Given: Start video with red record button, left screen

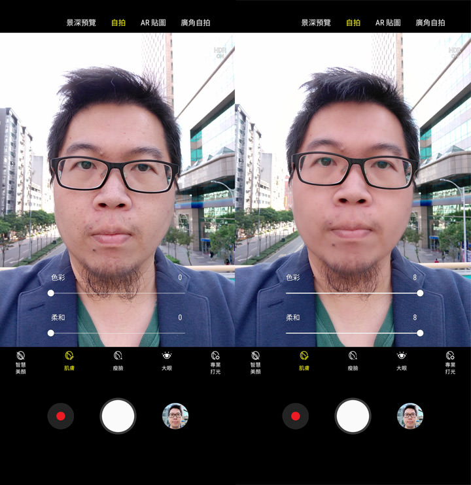Looking at the screenshot, I should (61, 416).
